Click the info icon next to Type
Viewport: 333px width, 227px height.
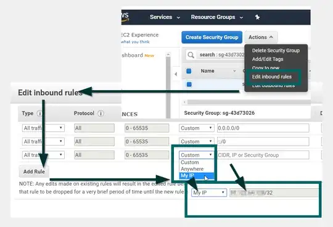point(39,113)
